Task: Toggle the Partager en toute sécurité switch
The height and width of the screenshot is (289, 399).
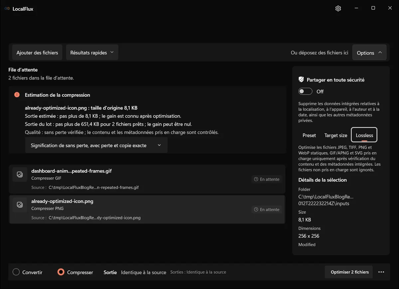Action: pyautogui.click(x=305, y=91)
